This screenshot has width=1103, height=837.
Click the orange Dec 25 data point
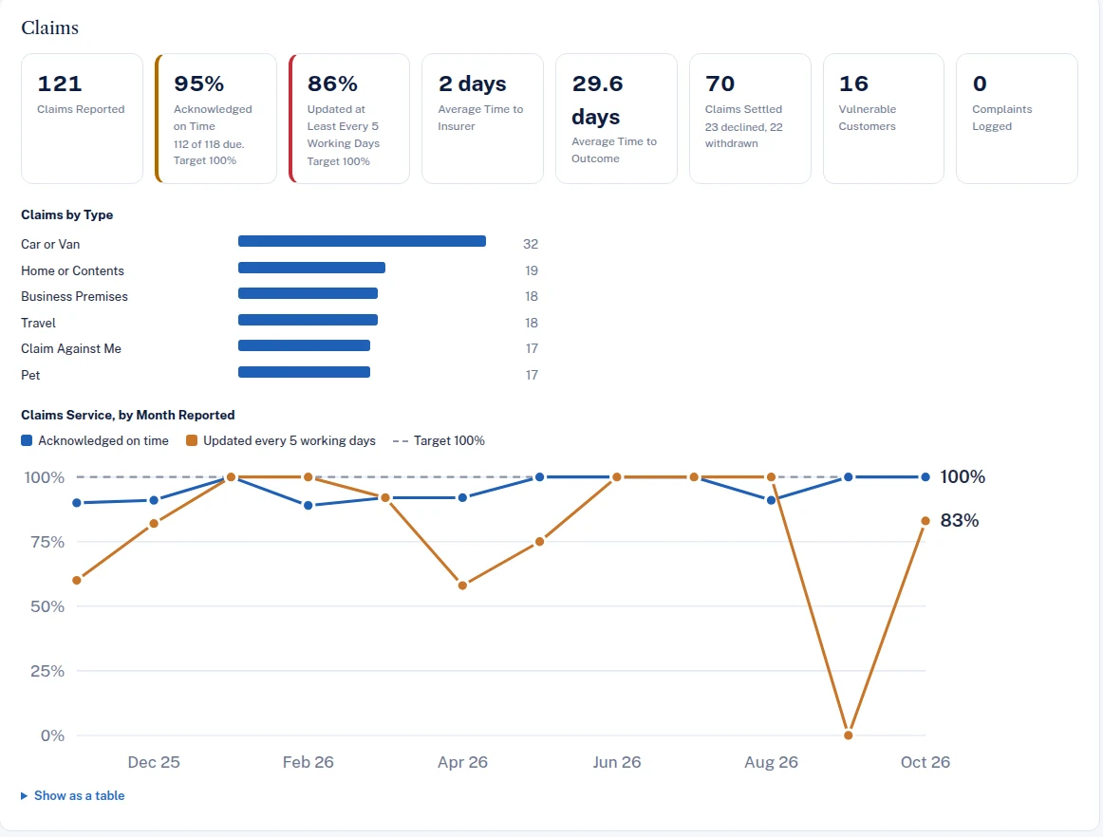(x=154, y=523)
